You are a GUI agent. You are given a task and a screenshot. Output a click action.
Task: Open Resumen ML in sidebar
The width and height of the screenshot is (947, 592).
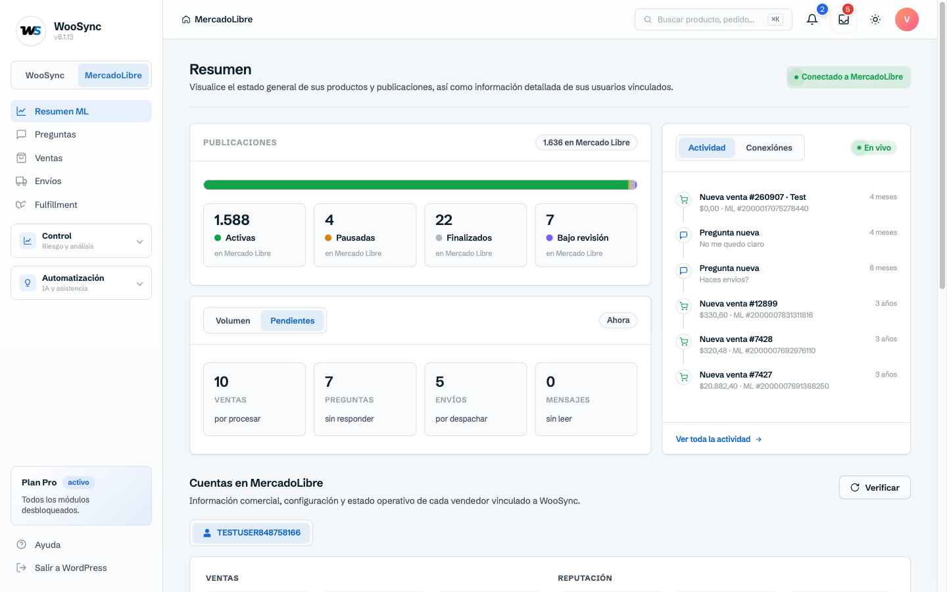point(81,111)
